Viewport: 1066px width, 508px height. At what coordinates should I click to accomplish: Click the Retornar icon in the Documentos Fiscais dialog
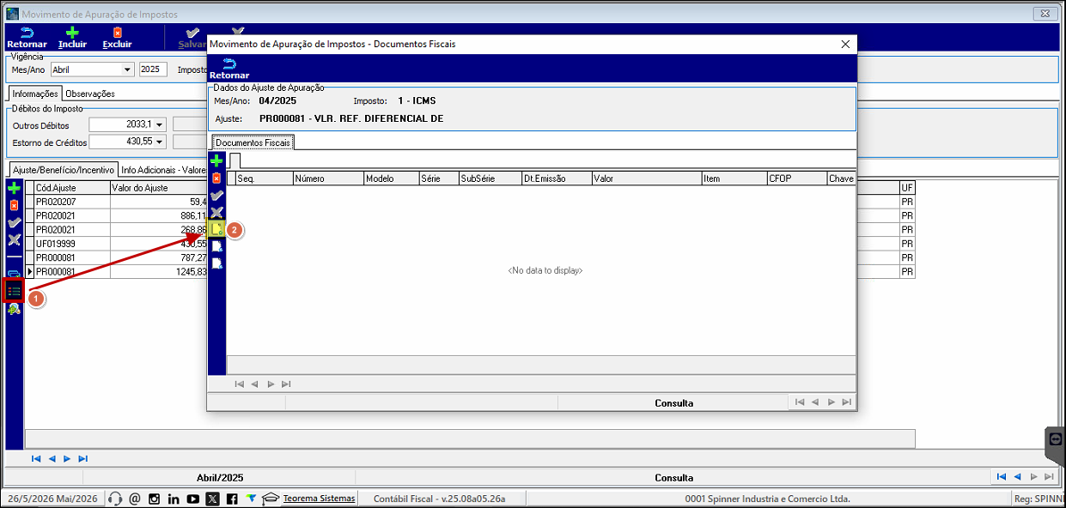229,68
